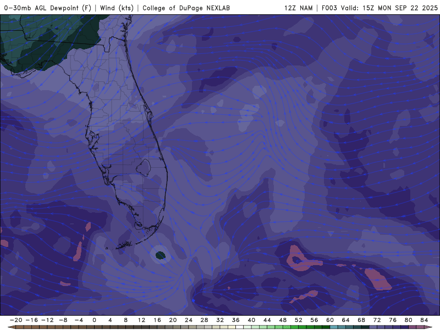Click the "0-30mb AGL Dewpoint (F)" title text

click(48, 8)
